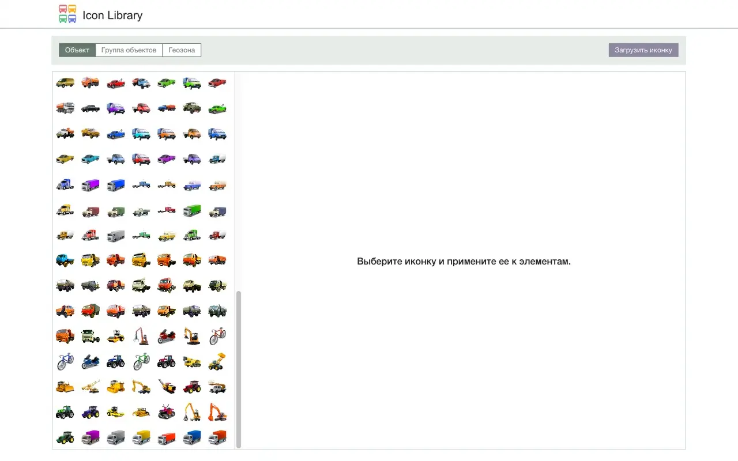Click the Icon Library title link
738x461 pixels.
pyautogui.click(x=112, y=15)
